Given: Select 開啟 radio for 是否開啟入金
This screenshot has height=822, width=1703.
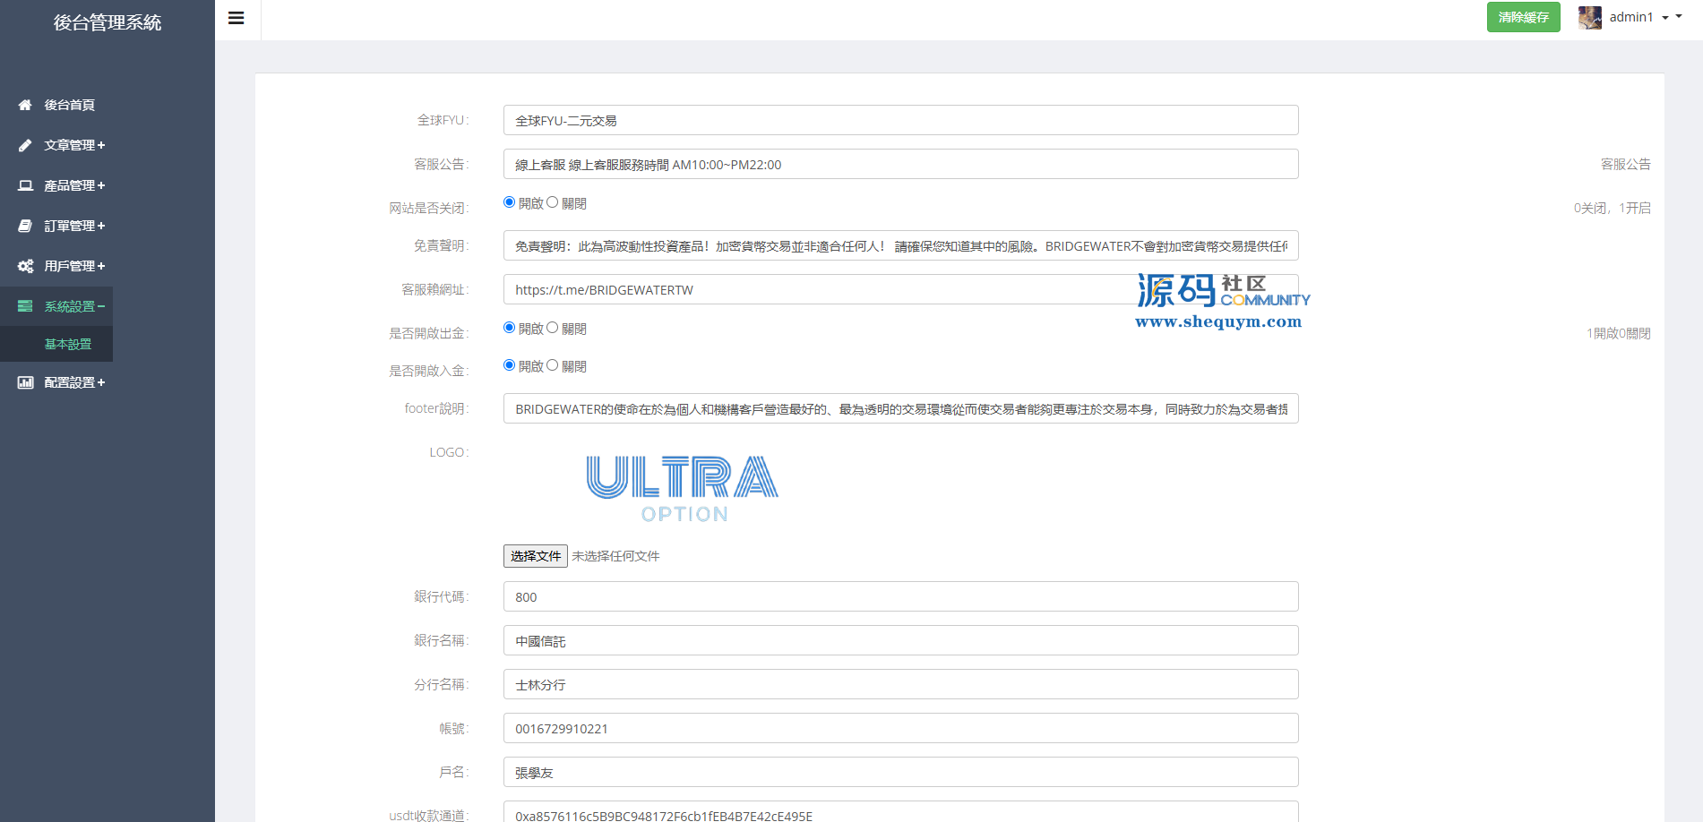Looking at the screenshot, I should point(510,365).
